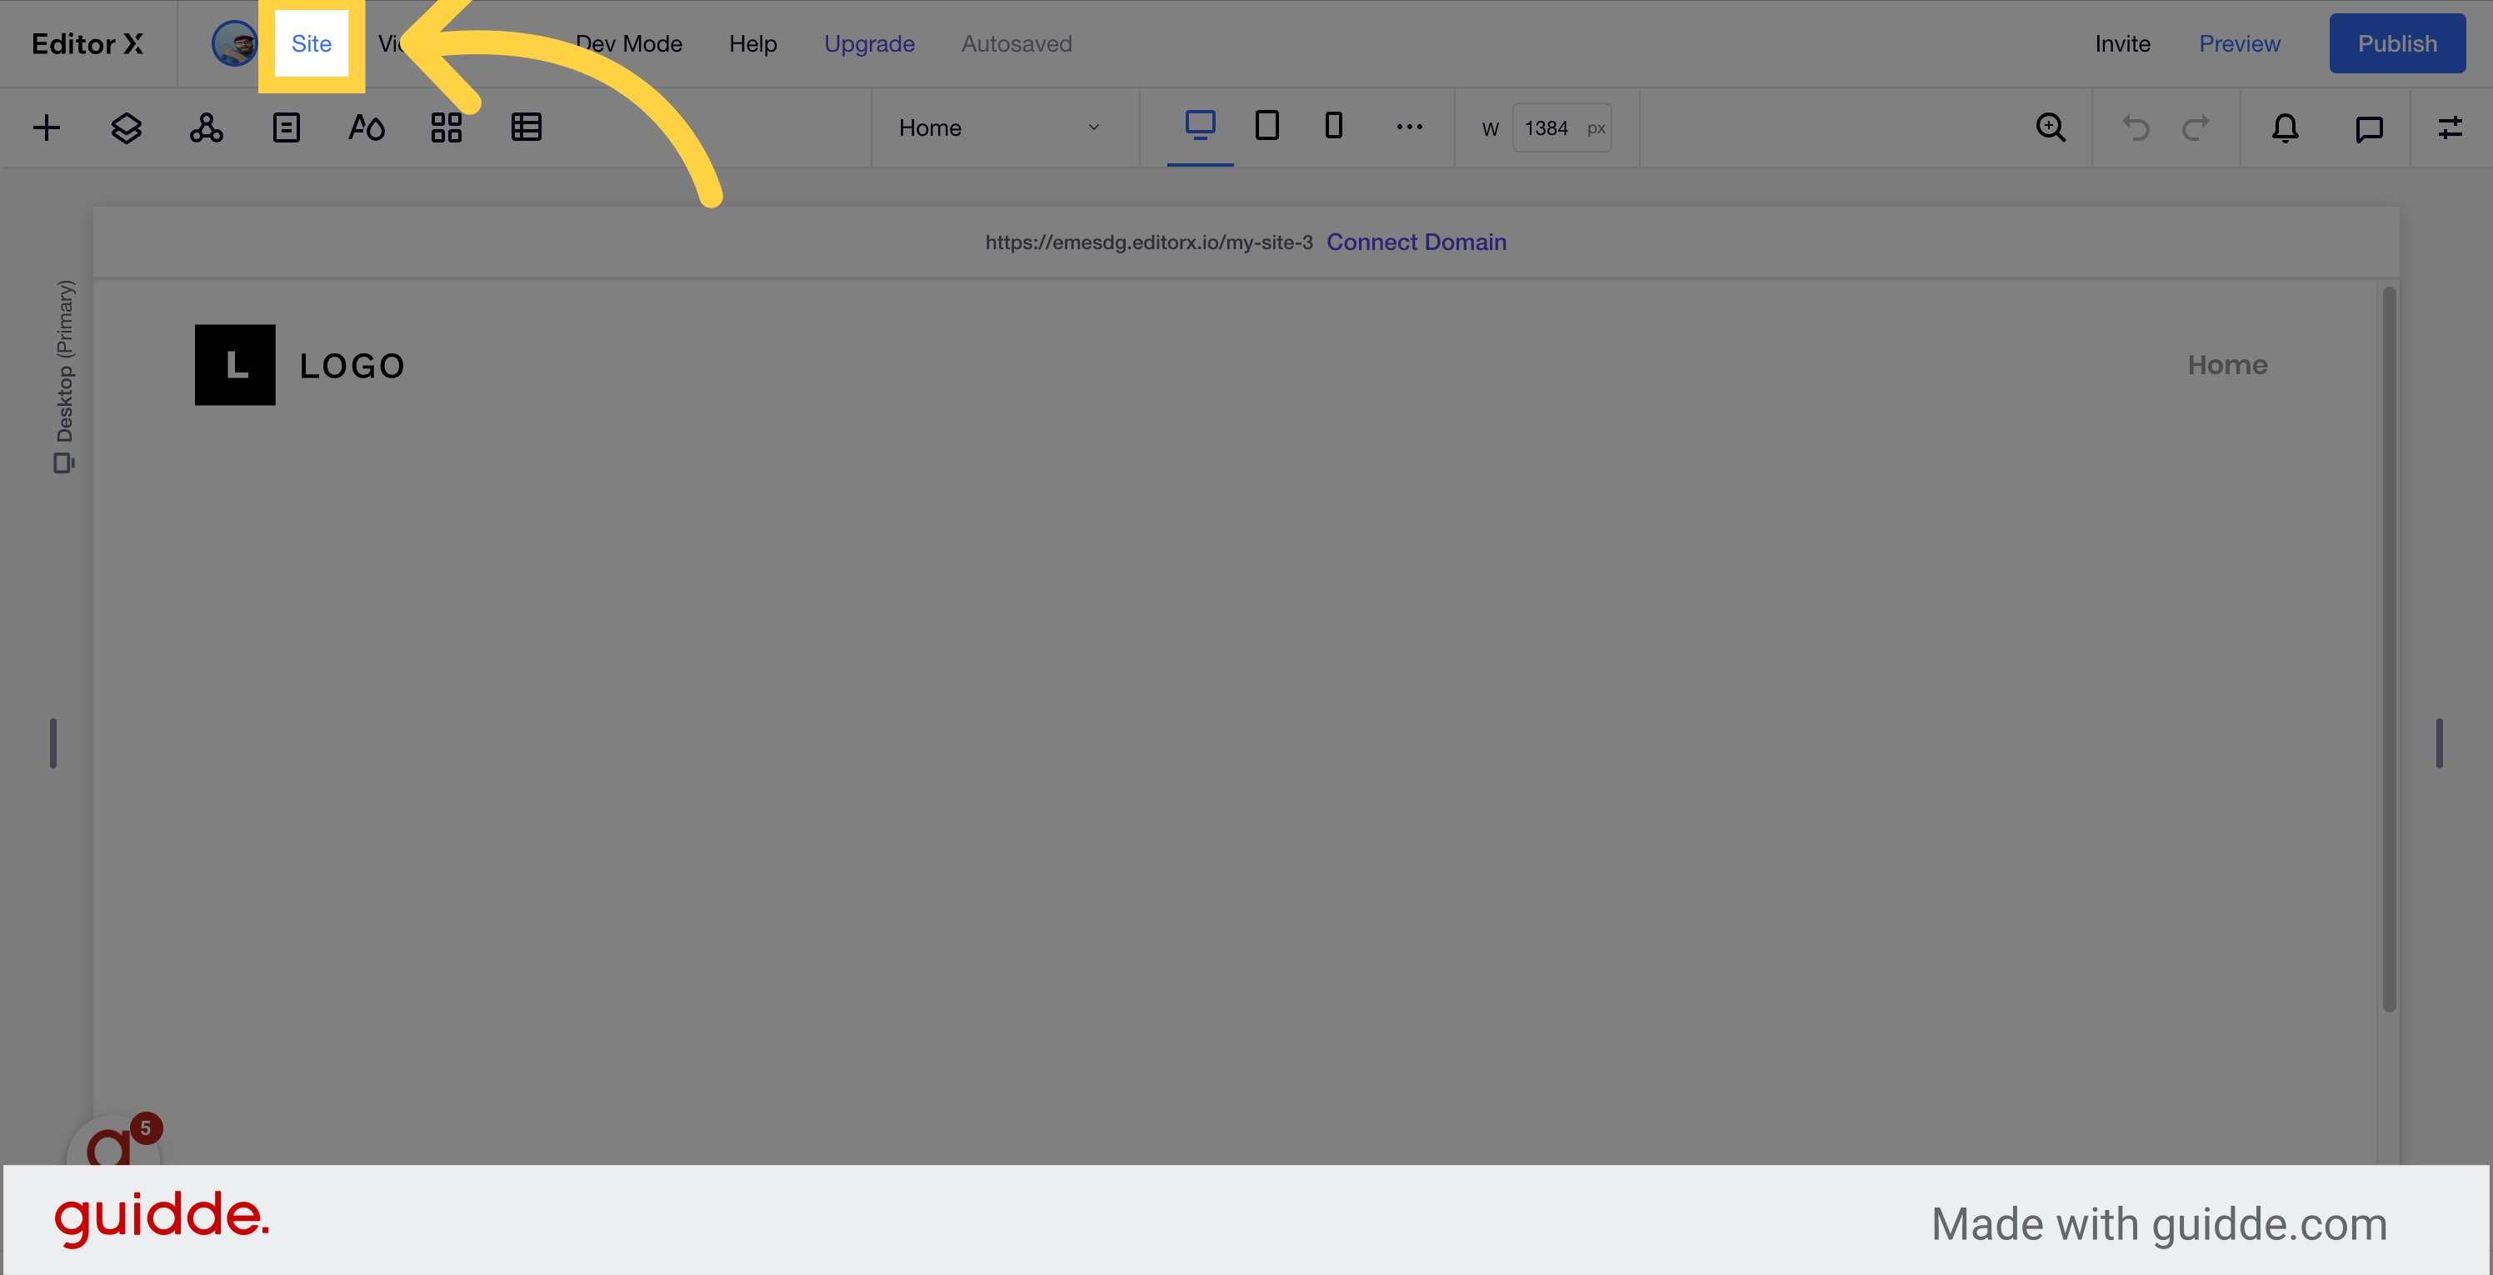This screenshot has width=2493, height=1275.
Task: Open the Site menu
Action: (311, 43)
